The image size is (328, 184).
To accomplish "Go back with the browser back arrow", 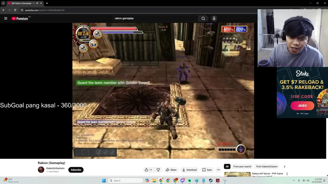I will click(x=3, y=10).
